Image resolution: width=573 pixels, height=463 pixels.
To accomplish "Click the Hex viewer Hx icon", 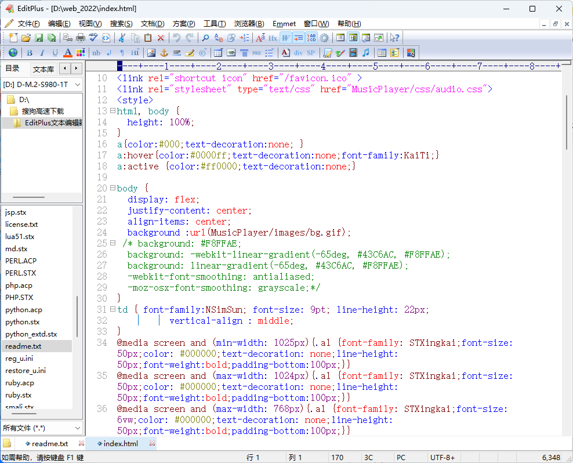I will point(273,38).
